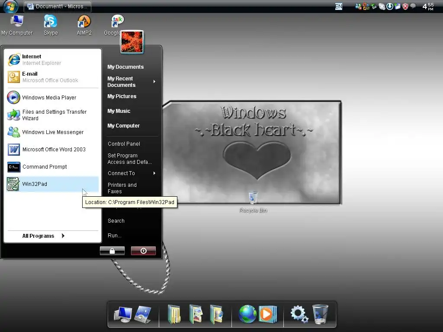The width and height of the screenshot is (443, 332).
Task: Open the AIMP2 desktop shortcut
Action: click(x=84, y=25)
